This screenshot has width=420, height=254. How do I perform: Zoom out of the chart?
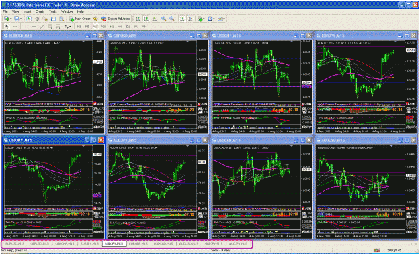point(172,19)
